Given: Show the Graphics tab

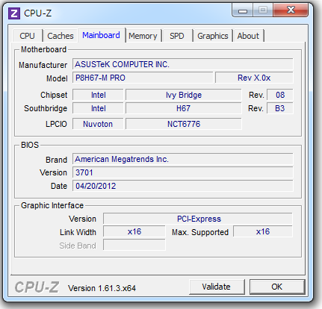Looking at the screenshot, I should click(213, 36).
